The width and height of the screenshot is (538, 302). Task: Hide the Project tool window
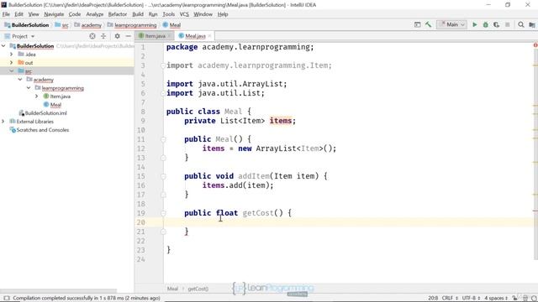pos(128,36)
